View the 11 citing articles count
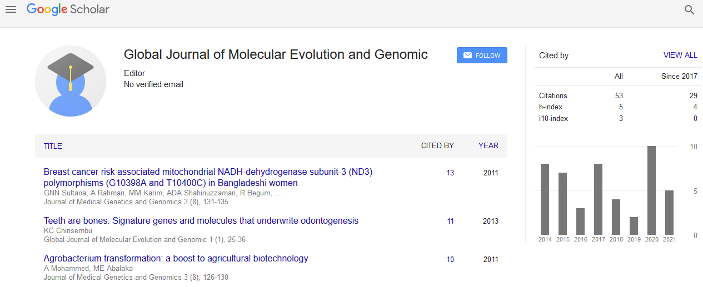 click(450, 221)
